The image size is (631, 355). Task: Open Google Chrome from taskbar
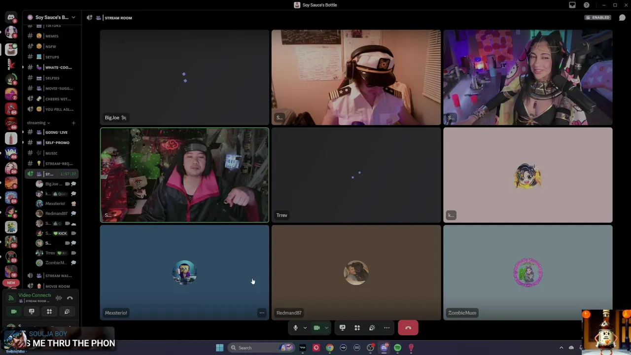(330, 348)
